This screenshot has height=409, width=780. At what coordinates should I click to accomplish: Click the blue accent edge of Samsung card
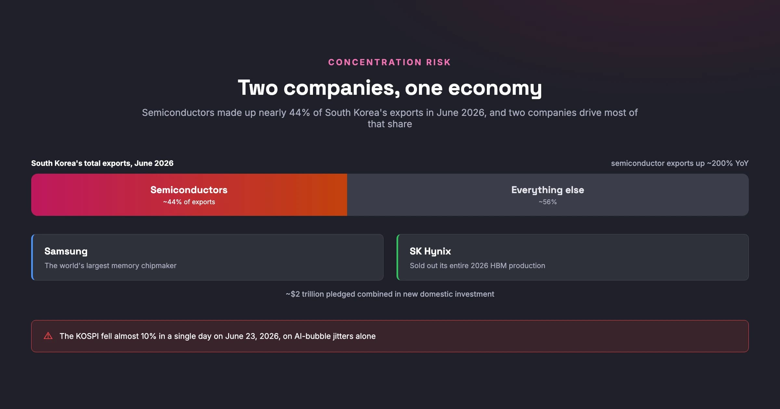pos(32,257)
